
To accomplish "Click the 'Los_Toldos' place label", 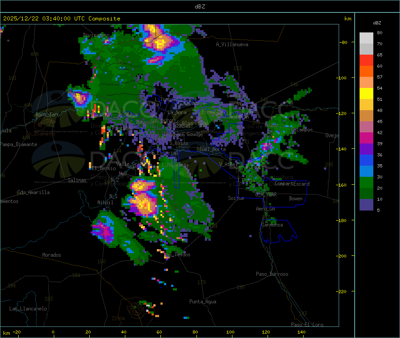I will click(x=177, y=254).
